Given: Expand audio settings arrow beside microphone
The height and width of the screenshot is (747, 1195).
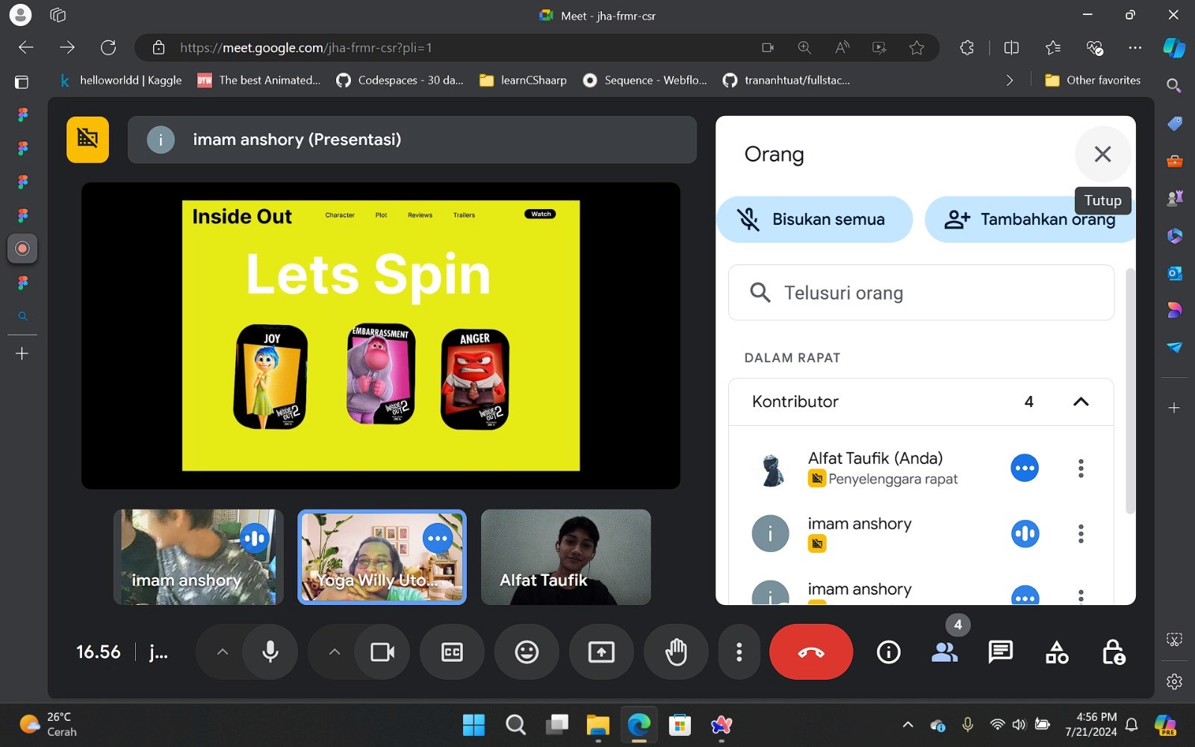Looking at the screenshot, I should pyautogui.click(x=222, y=652).
